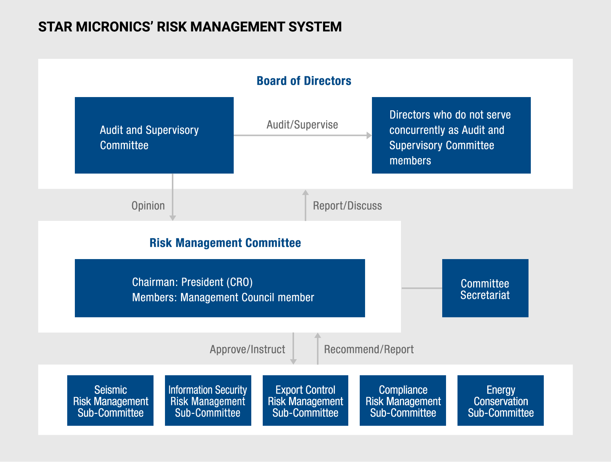Click the 'Report/Discuss' arrow label
The height and width of the screenshot is (462, 611).
348,206
